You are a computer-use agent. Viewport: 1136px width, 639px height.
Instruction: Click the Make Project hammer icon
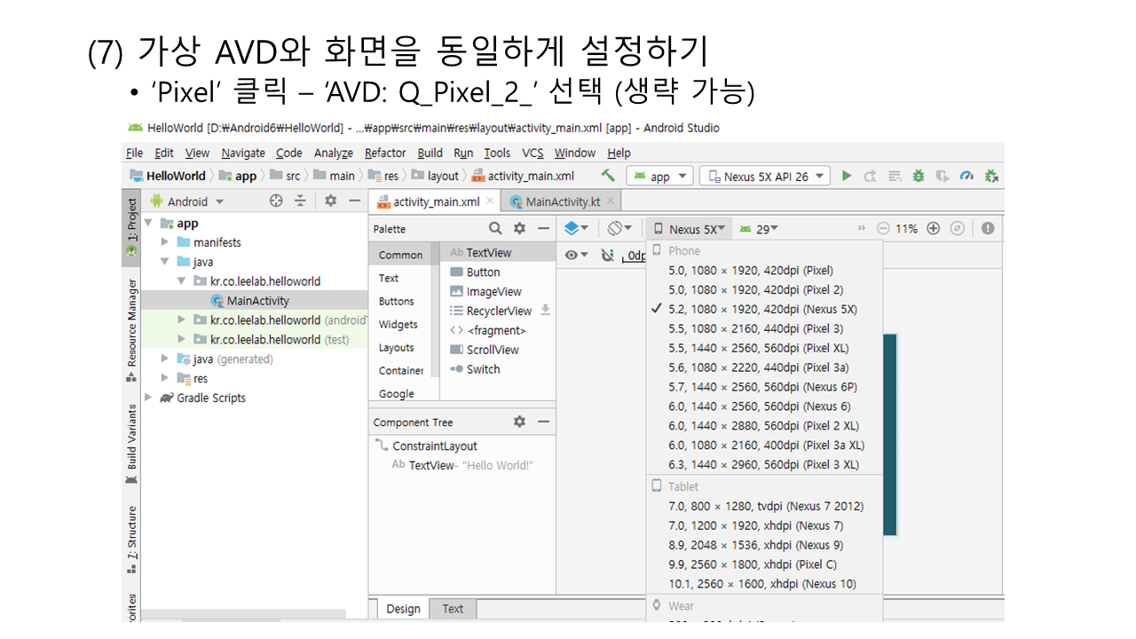[x=608, y=176]
